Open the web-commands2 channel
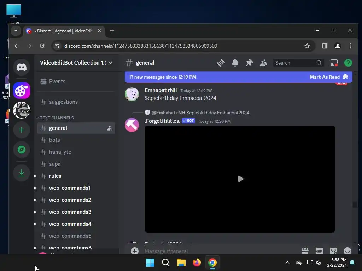Screen dimensions: 362x271 [76, 200]
